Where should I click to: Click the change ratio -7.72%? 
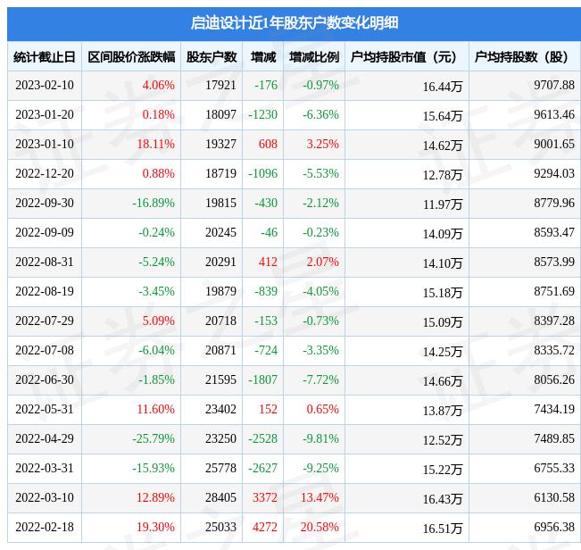click(x=320, y=379)
